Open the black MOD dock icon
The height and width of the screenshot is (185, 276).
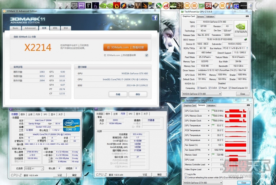pyautogui.click(x=244, y=6)
